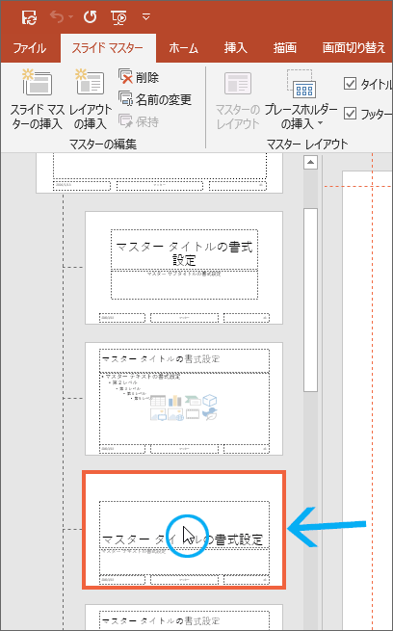Switch to the 挿入 tab
Screen dimensions: 393x631
235,48
